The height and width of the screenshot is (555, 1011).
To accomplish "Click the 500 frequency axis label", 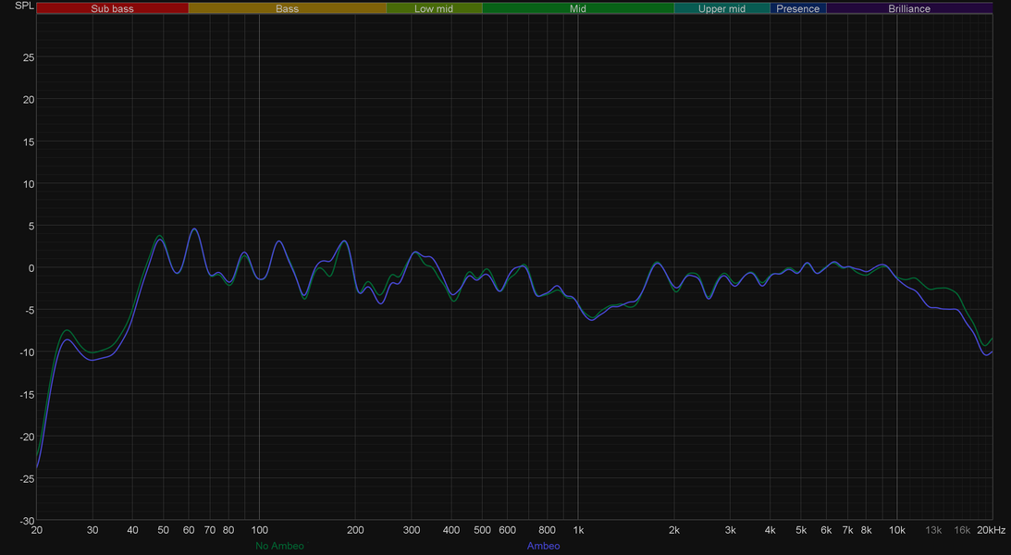I will coord(482,530).
